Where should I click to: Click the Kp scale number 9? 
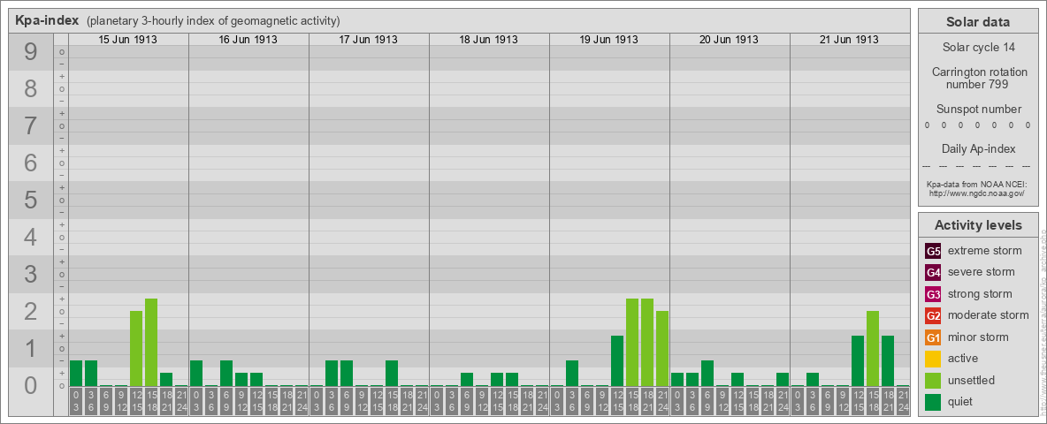pyautogui.click(x=31, y=52)
